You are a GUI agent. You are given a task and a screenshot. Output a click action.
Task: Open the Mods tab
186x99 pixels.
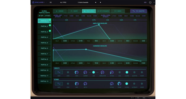point(118,11)
